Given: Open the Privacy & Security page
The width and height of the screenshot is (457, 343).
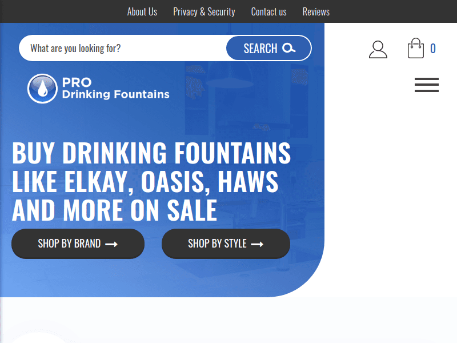Looking at the screenshot, I should click(x=204, y=11).
